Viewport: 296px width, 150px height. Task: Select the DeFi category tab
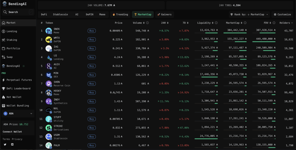[44, 14]
